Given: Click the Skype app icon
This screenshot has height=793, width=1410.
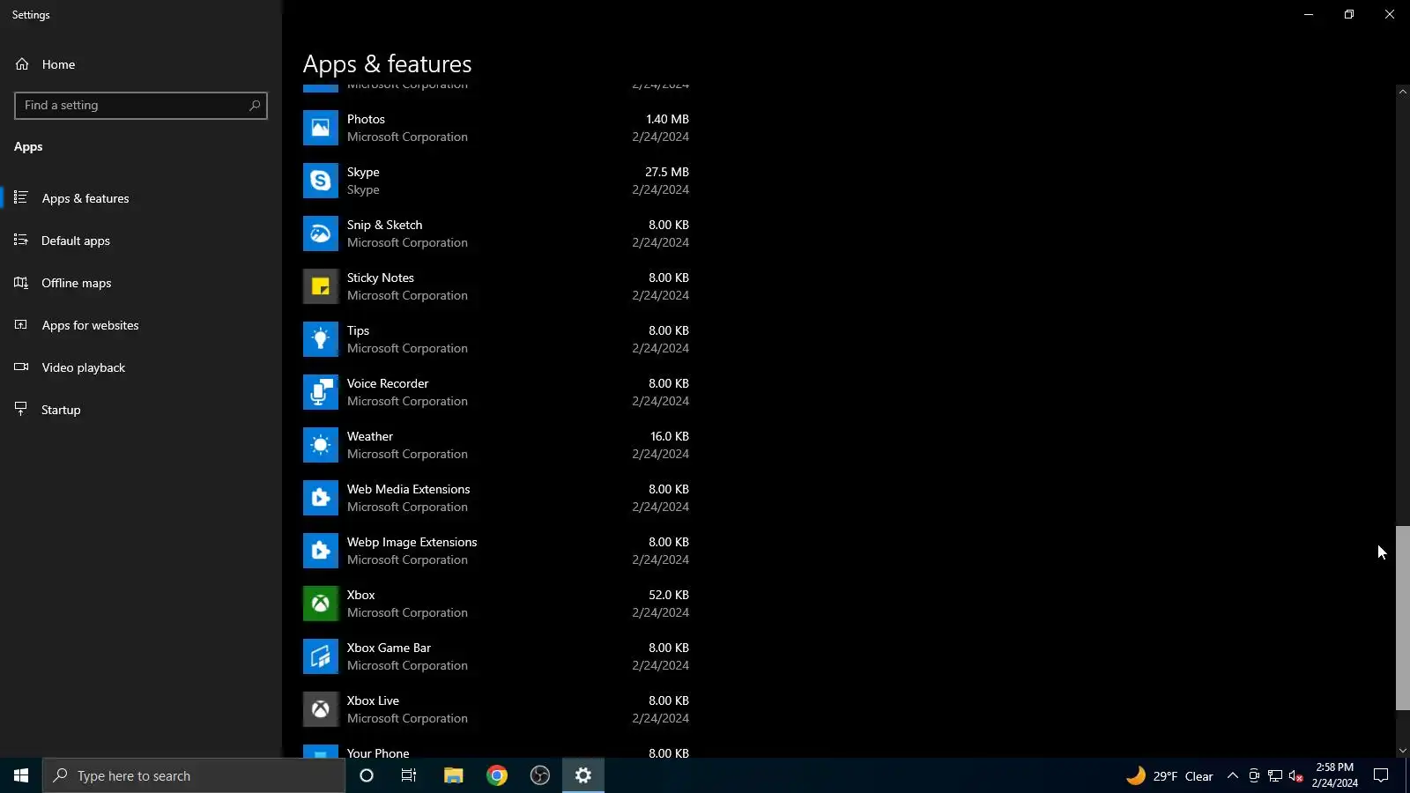Looking at the screenshot, I should coord(321,181).
